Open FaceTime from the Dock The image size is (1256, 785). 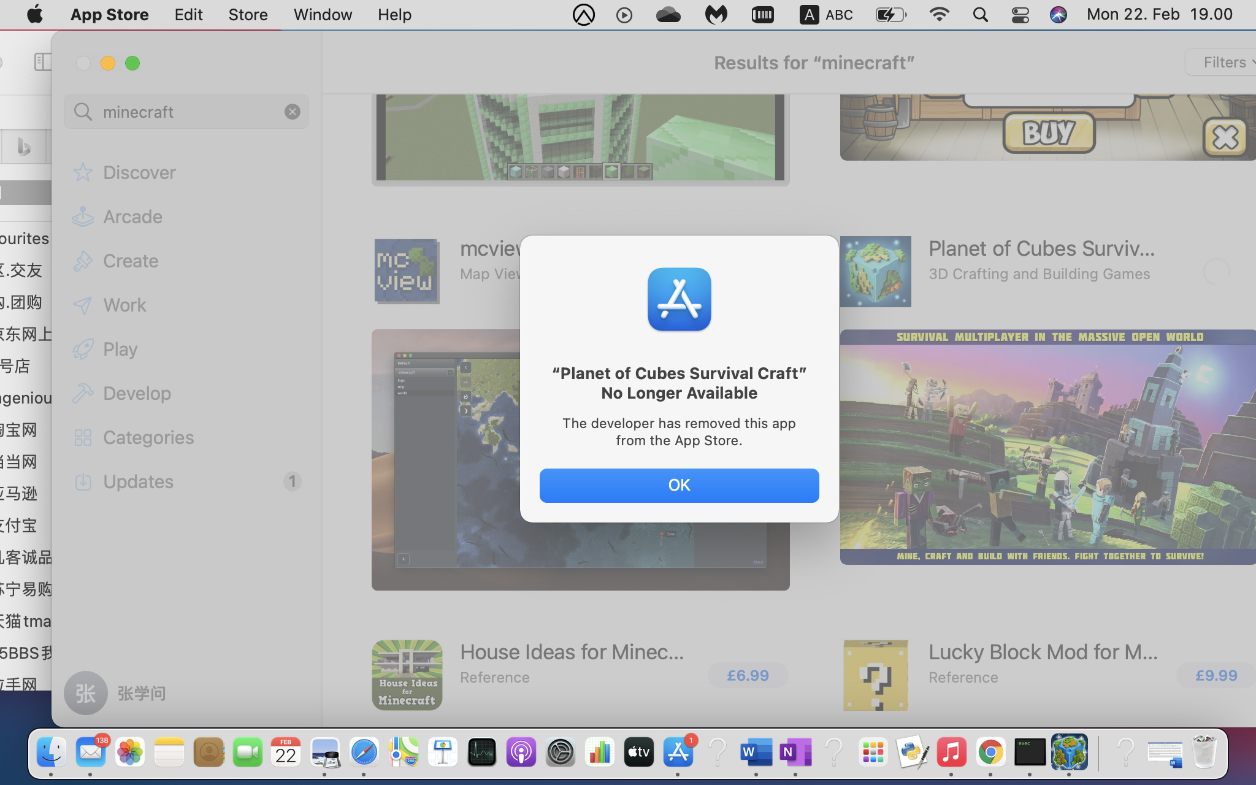[x=248, y=752]
